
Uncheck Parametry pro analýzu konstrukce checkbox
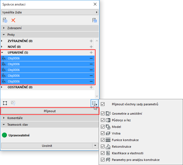coord(103,160)
